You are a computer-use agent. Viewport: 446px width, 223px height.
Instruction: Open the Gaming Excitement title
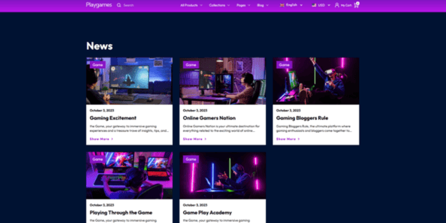tap(113, 118)
